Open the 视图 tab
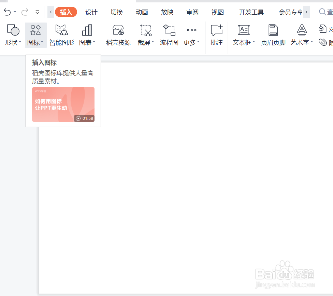This screenshot has height=296, width=333. [x=218, y=12]
